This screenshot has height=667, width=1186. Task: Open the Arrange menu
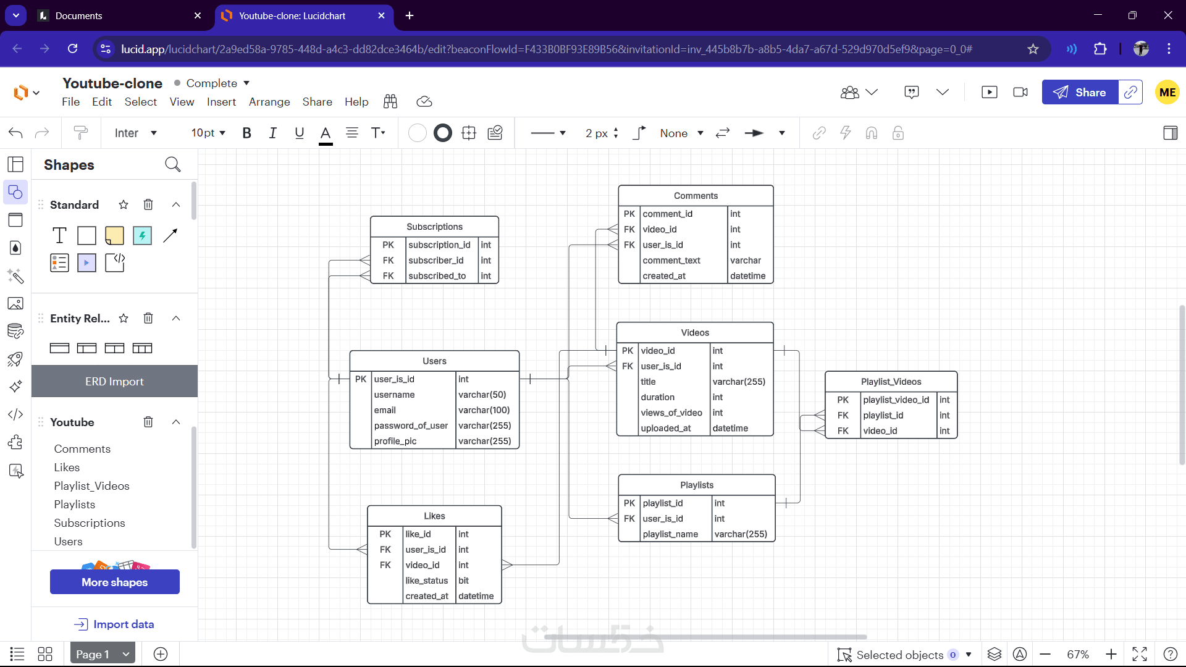[269, 102]
